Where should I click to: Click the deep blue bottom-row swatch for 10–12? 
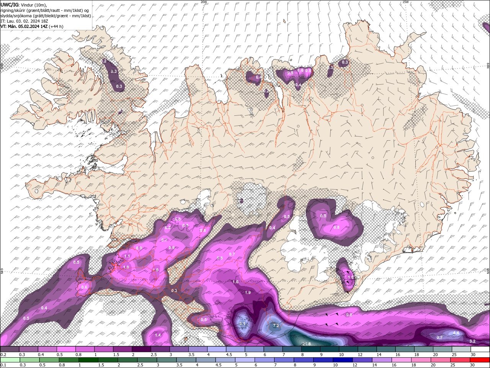(x=342, y=360)
